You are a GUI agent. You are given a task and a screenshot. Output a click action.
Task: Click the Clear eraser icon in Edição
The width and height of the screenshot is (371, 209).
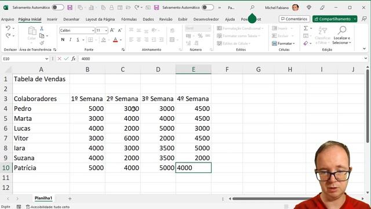305,44
